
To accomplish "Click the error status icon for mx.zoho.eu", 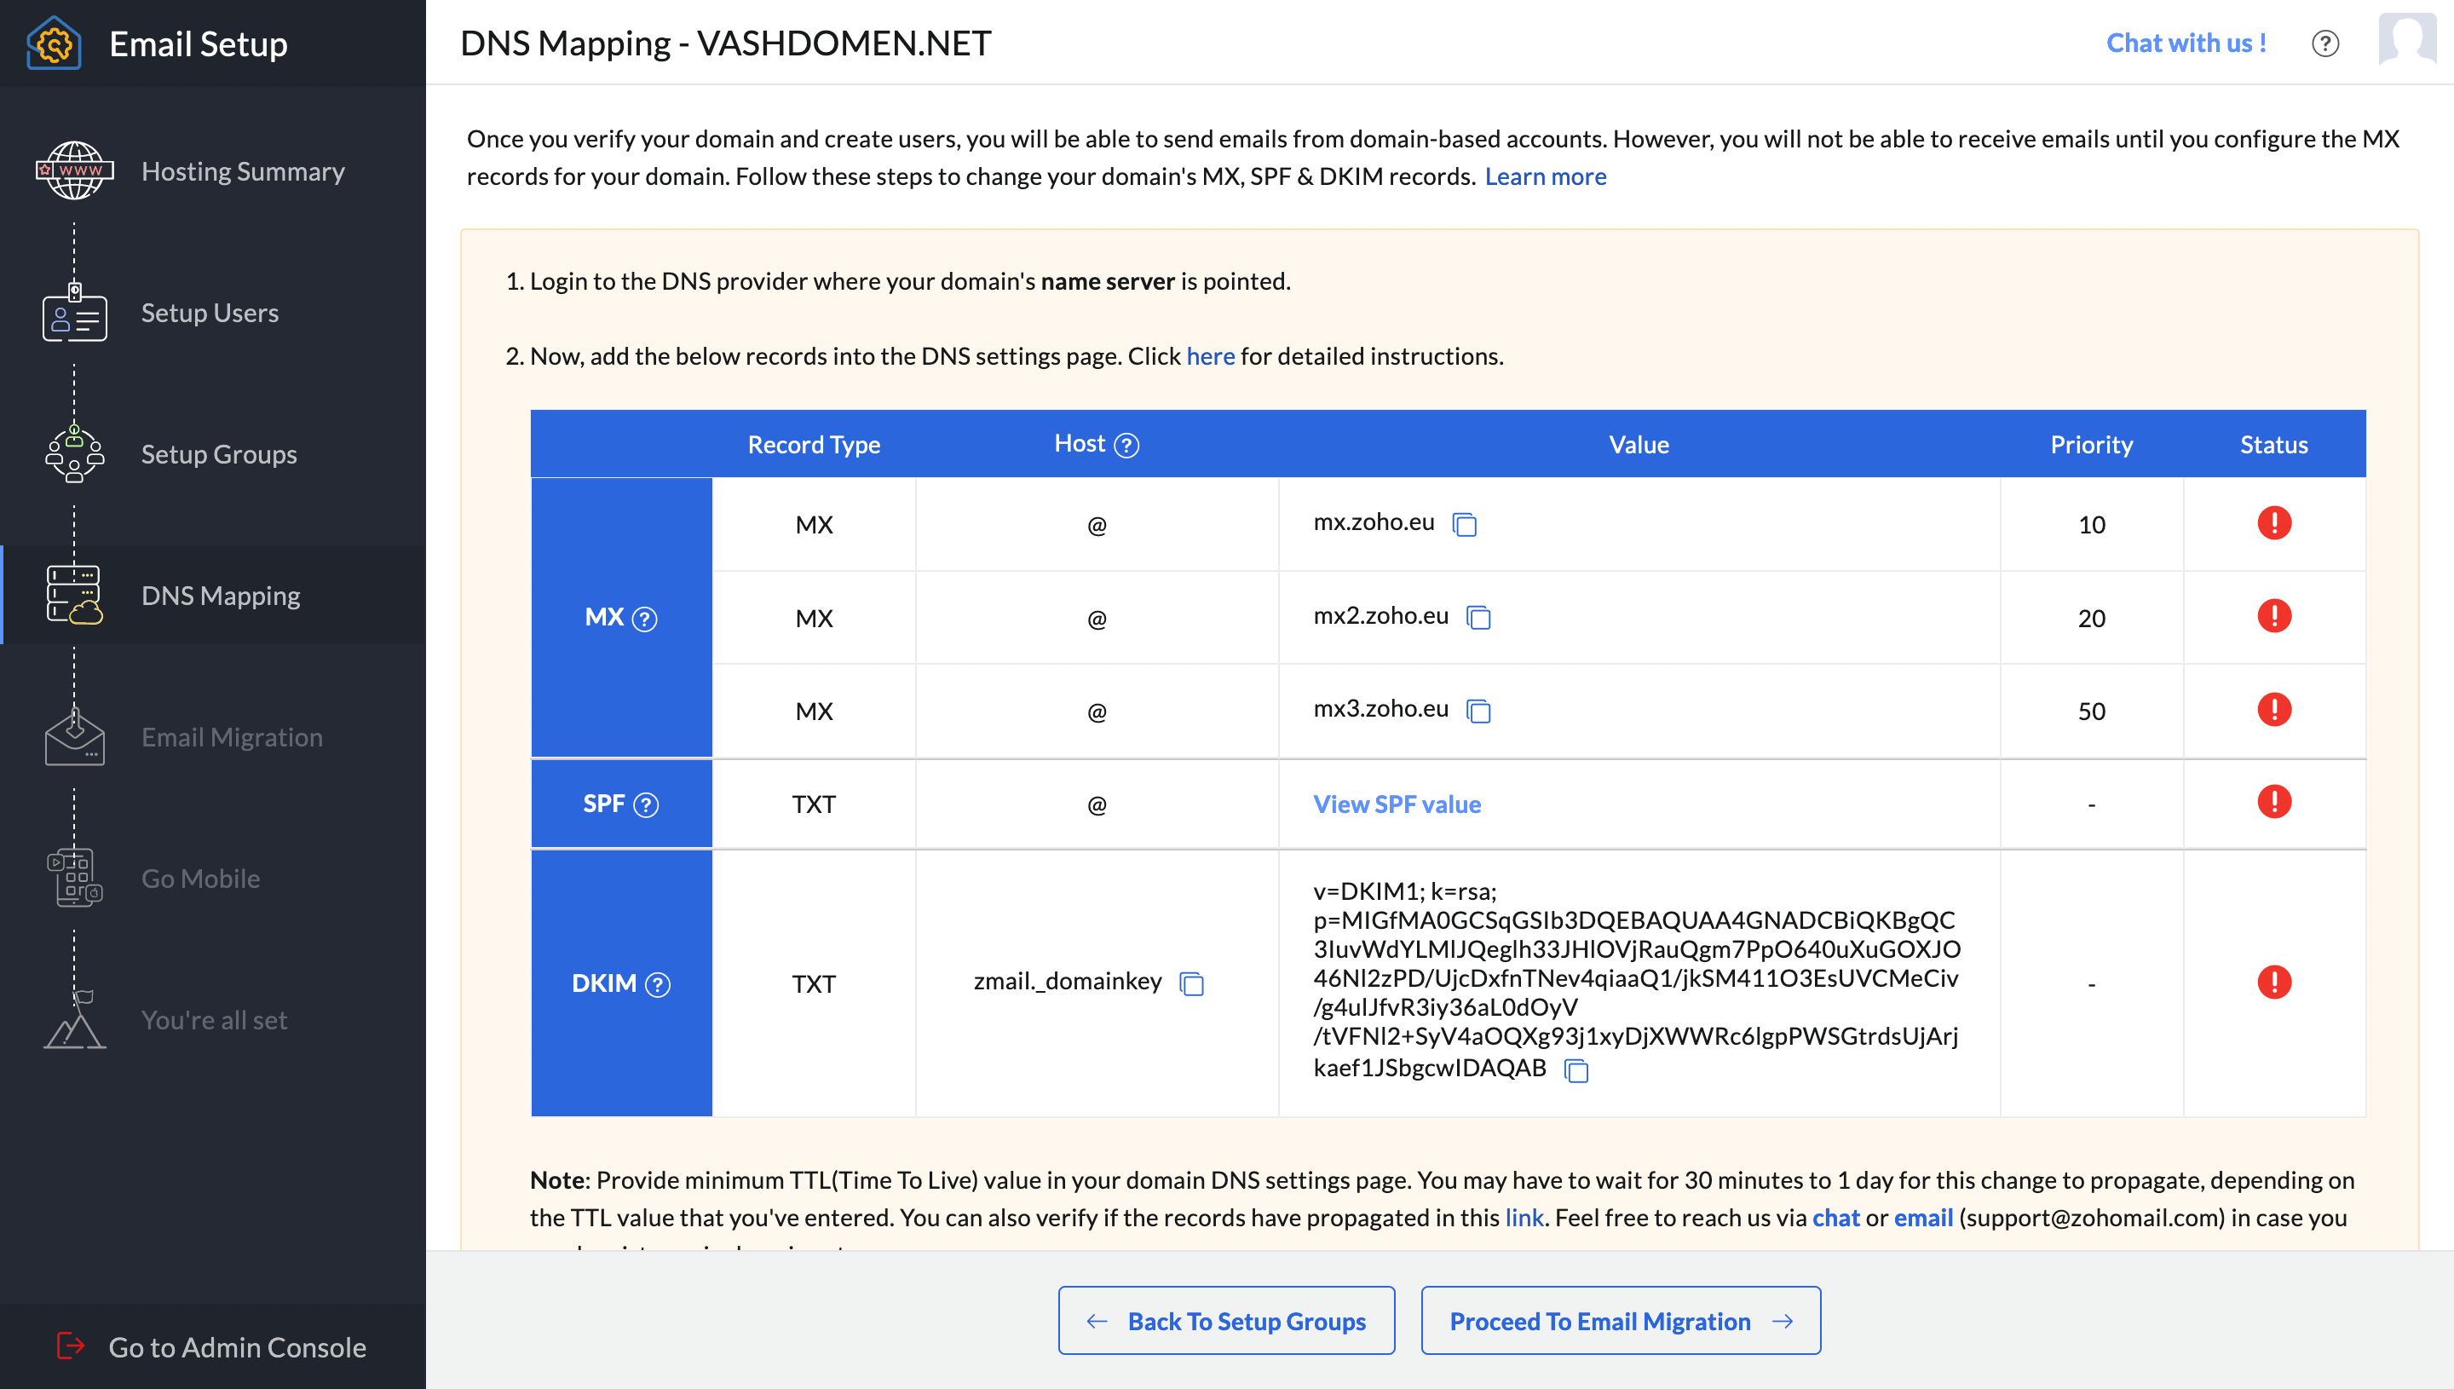I will [x=2273, y=522].
